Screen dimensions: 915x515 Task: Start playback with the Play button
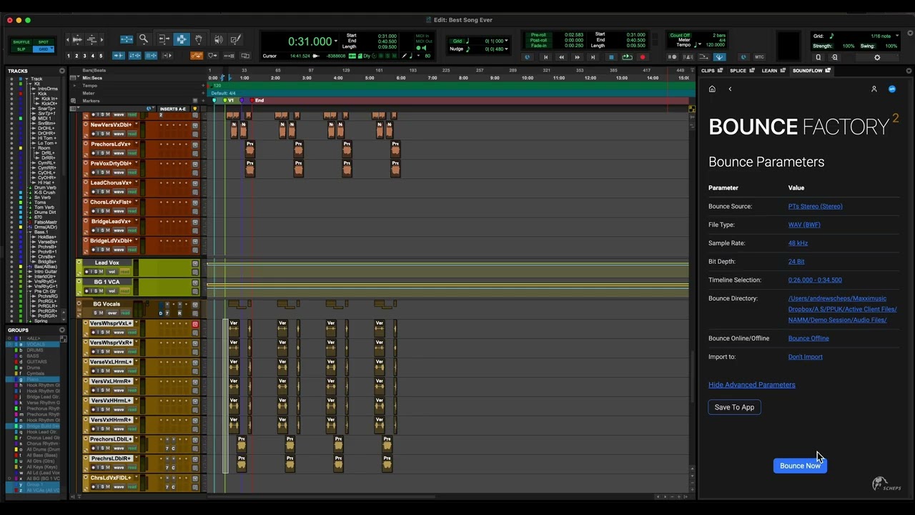(x=627, y=57)
